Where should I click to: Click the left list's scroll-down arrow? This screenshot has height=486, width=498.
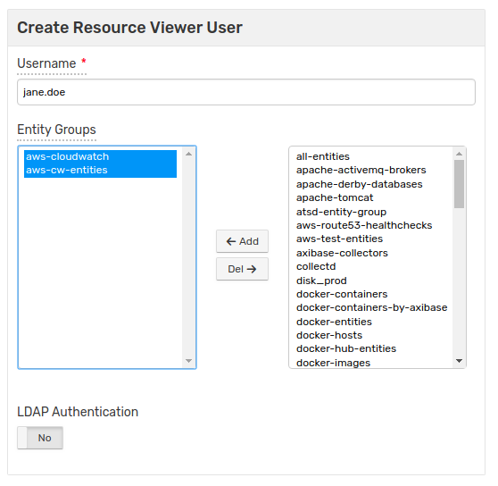188,361
